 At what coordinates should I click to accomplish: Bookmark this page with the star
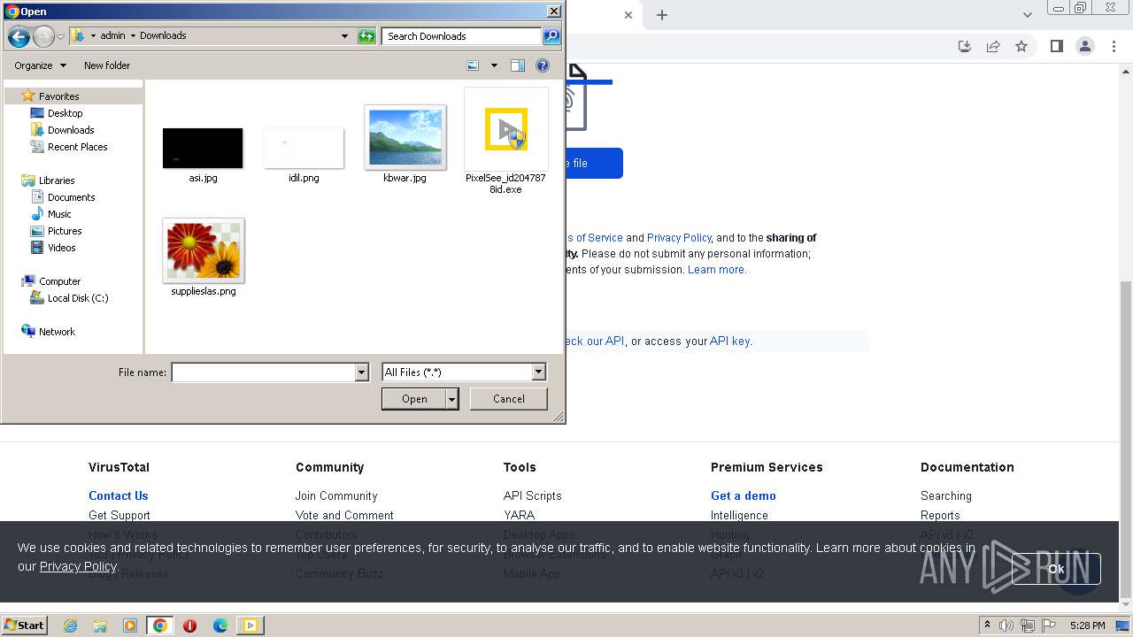pyautogui.click(x=1021, y=46)
